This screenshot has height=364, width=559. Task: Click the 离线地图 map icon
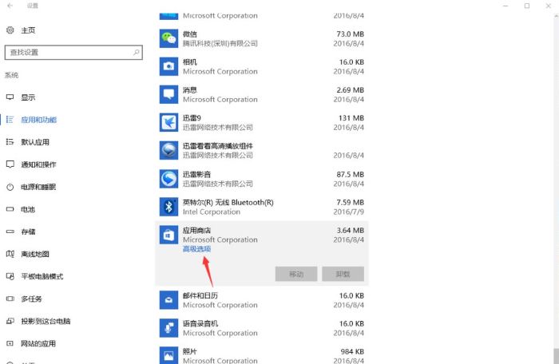10,254
